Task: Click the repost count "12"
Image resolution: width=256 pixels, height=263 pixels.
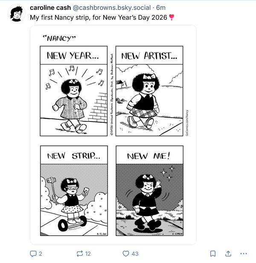Action: click(88, 254)
